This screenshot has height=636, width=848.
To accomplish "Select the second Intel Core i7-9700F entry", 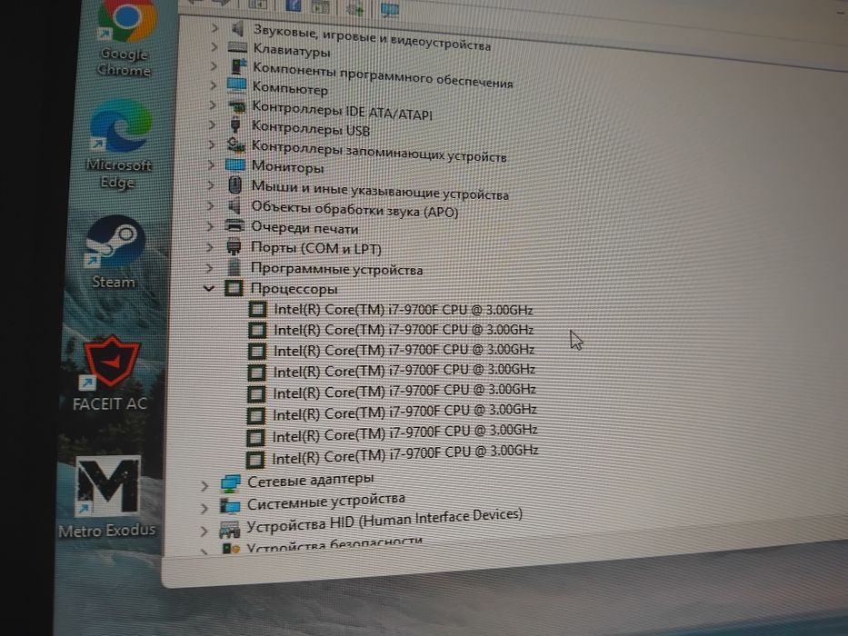I will [x=404, y=329].
